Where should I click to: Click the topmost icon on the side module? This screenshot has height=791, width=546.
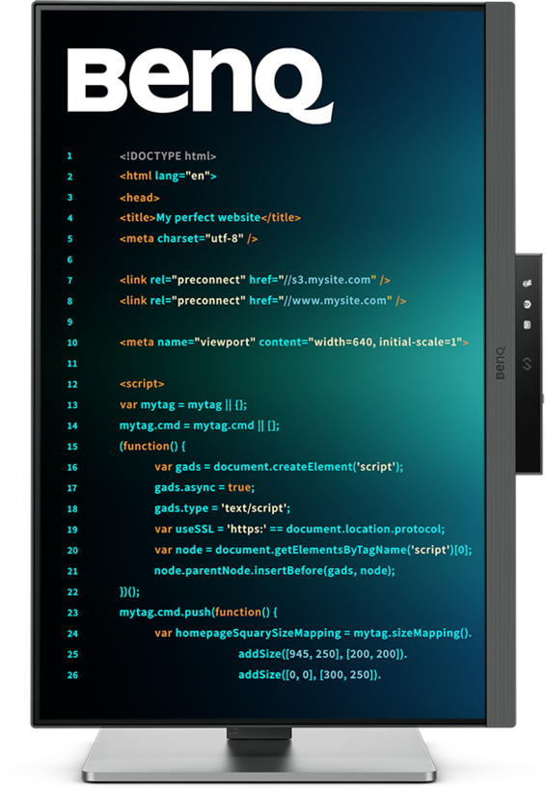tap(527, 284)
